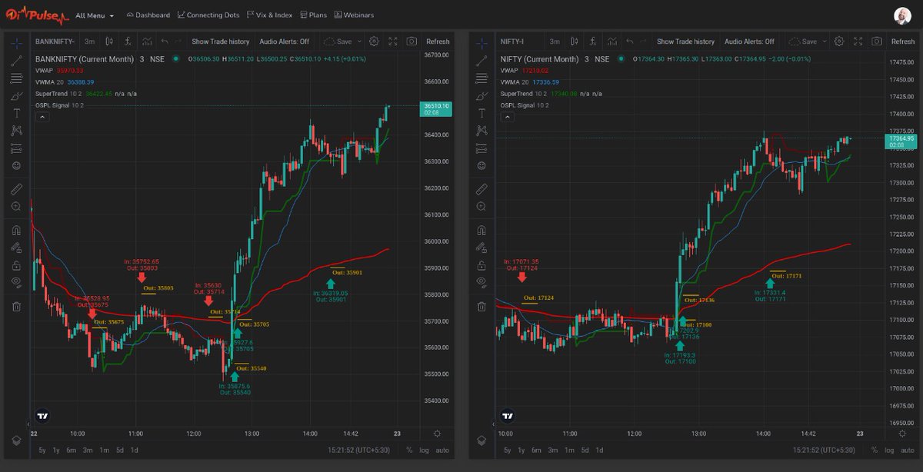This screenshot has height=472, width=923.
Task: Choose the text tool in NIFTY chart
Action: [481, 113]
